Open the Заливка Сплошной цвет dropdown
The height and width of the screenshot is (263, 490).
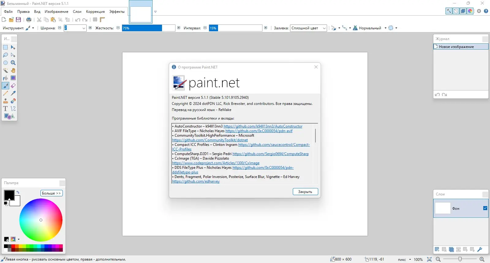(308, 28)
